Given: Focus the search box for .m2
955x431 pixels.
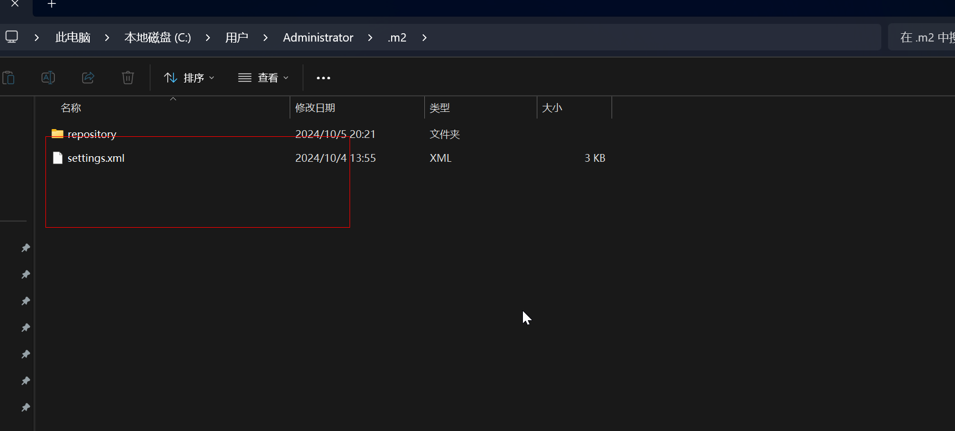Looking at the screenshot, I should [921, 37].
